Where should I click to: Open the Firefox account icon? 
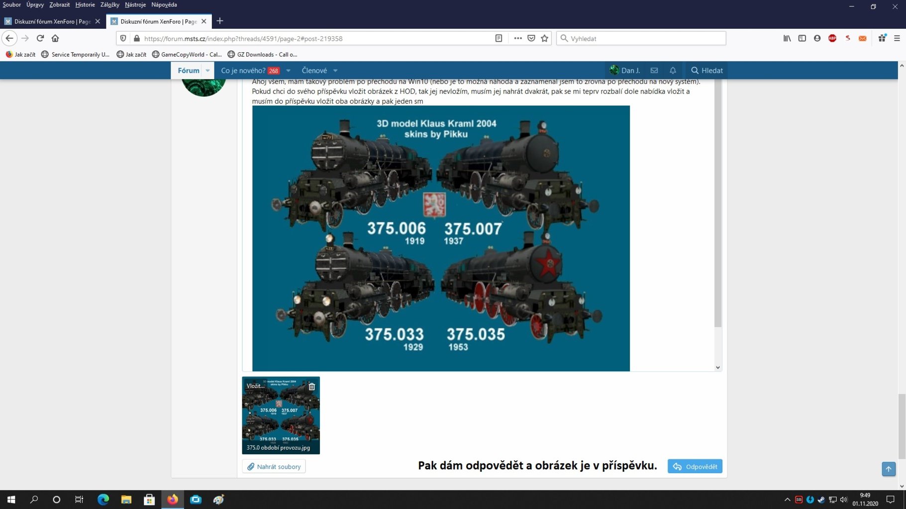point(817,38)
